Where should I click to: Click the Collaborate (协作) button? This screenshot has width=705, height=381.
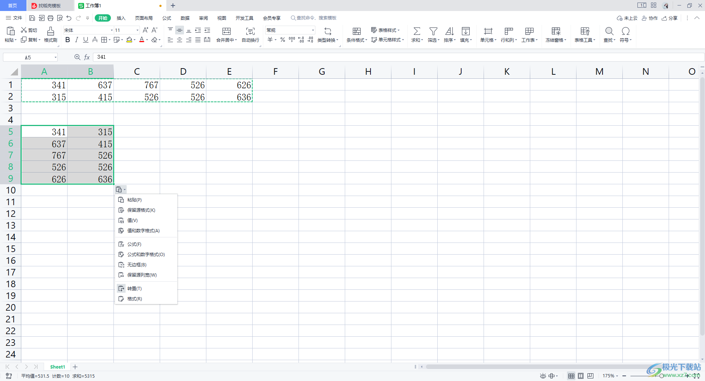(x=650, y=18)
